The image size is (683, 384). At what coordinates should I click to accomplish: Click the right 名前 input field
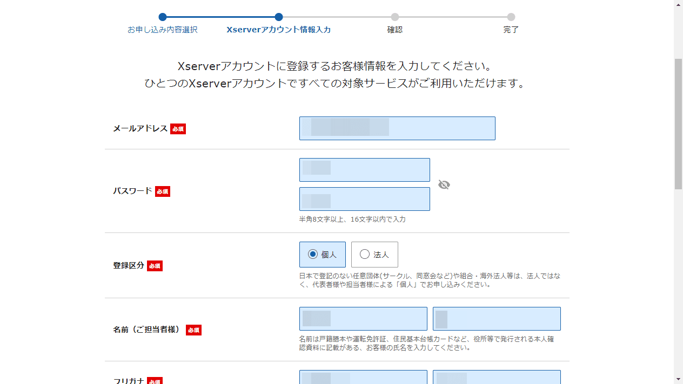point(497,319)
